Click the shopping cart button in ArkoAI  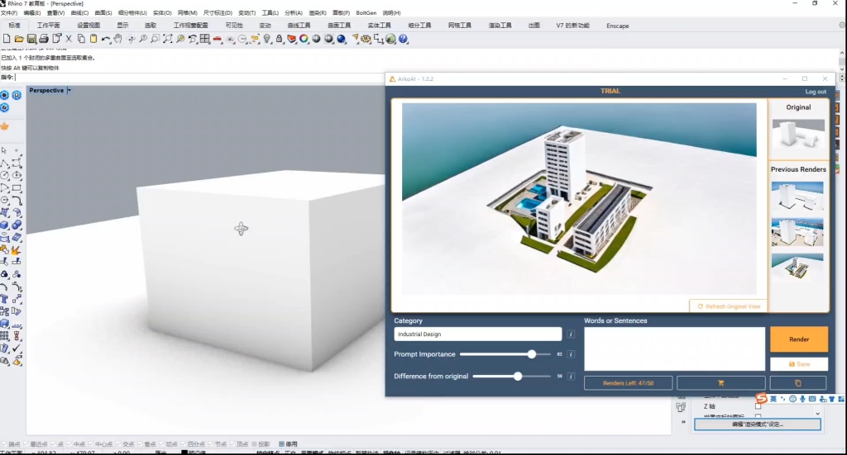point(720,383)
